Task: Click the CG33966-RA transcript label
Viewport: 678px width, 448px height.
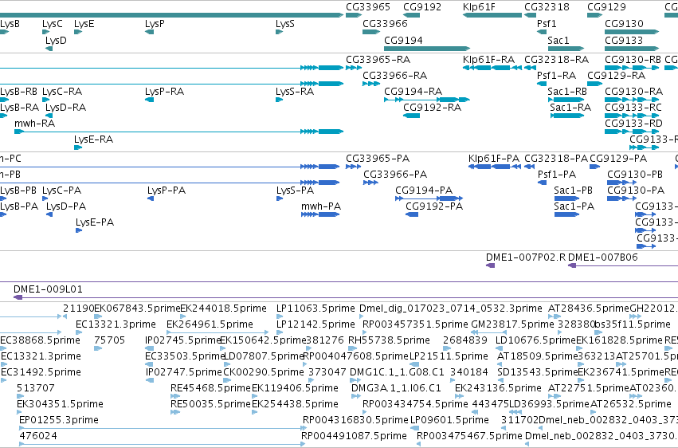Action: pos(395,76)
